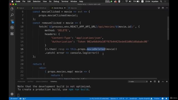Image resolution: width=178 pixels, height=100 pixels.
Task: Open the Search view in activity bar
Action: 12,15
